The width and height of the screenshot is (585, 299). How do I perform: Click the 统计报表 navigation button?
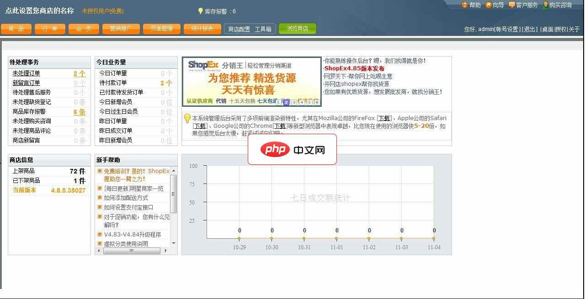202,28
